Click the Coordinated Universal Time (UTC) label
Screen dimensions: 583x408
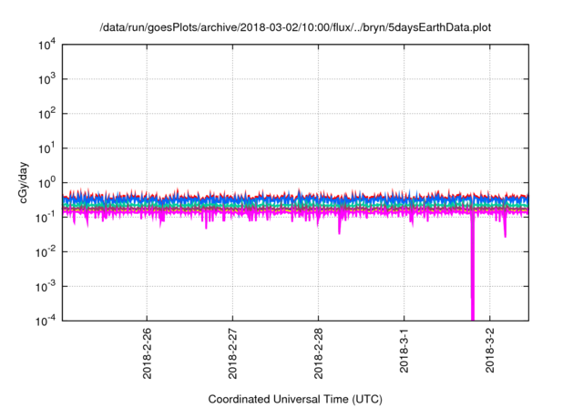pos(295,399)
